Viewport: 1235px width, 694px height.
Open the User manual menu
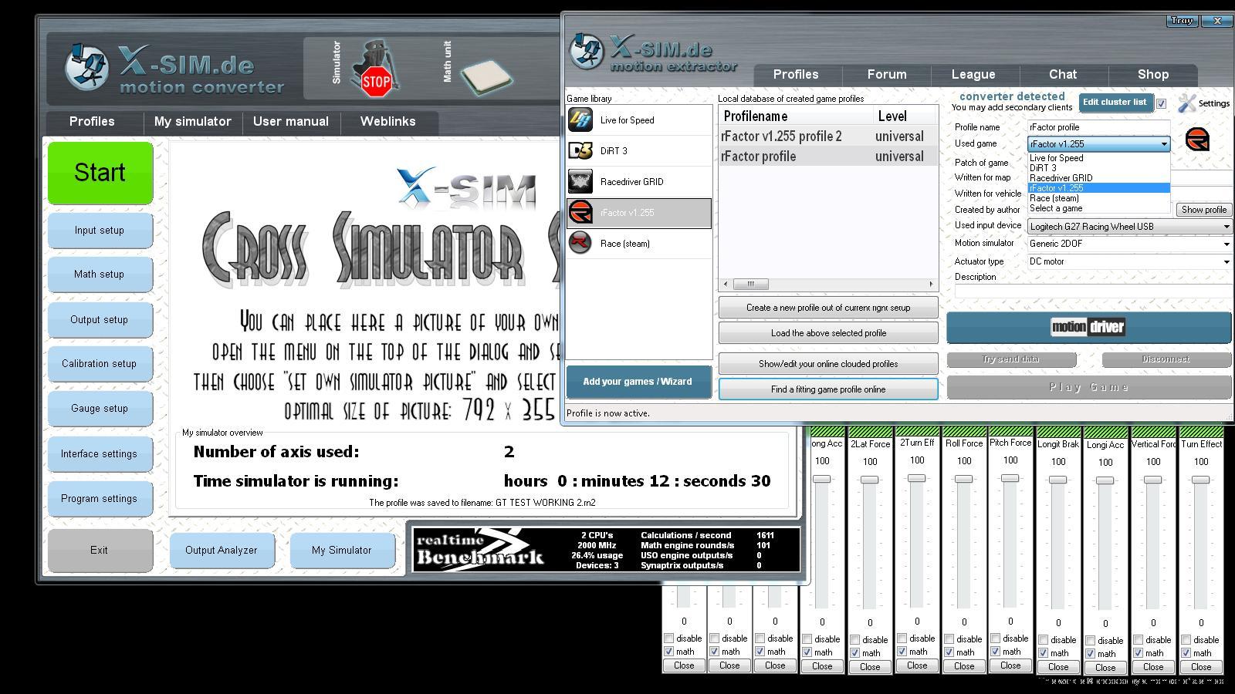(290, 122)
